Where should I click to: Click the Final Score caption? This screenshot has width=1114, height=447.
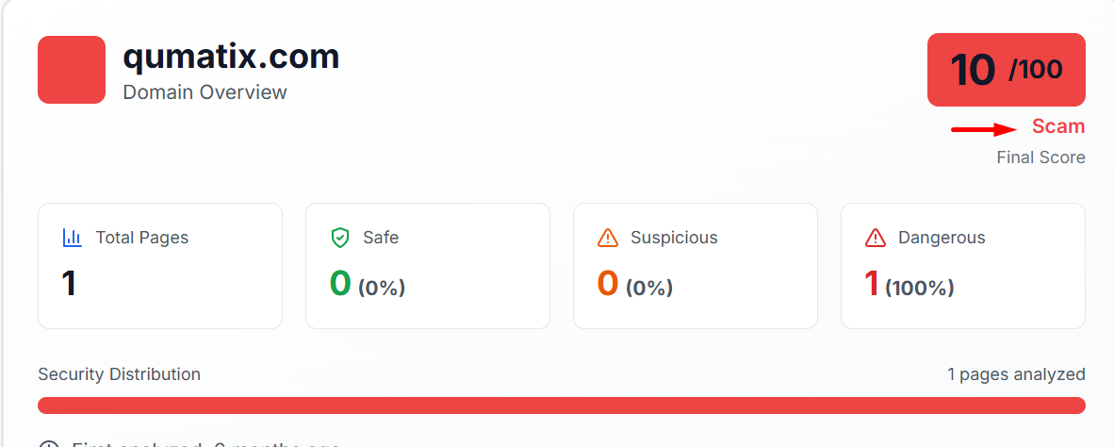click(x=1040, y=157)
